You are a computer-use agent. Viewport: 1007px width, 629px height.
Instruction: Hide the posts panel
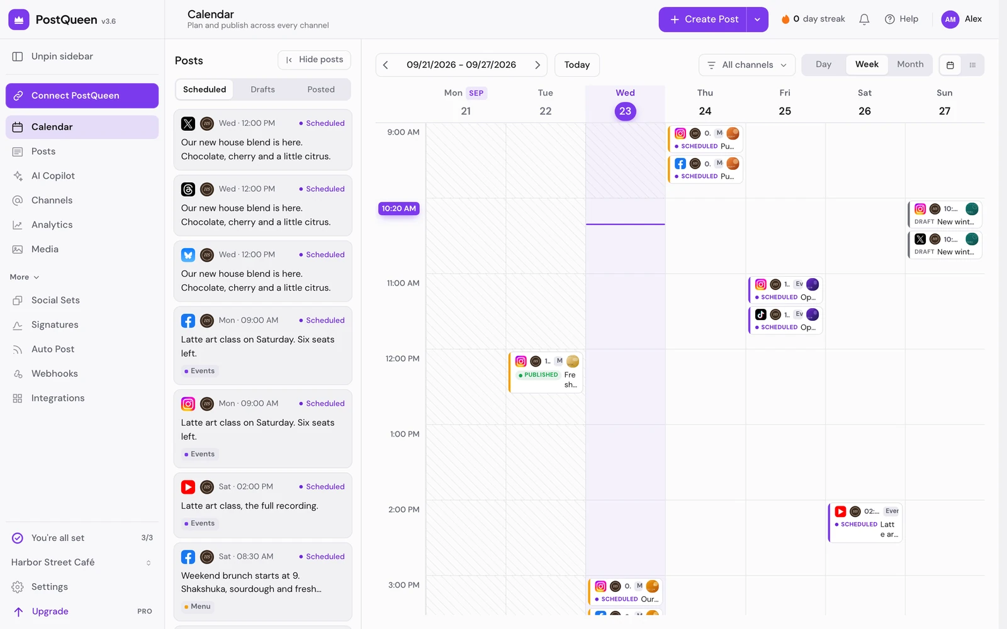(x=314, y=60)
